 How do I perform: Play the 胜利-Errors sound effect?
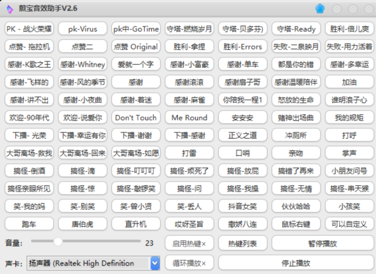[242, 46]
